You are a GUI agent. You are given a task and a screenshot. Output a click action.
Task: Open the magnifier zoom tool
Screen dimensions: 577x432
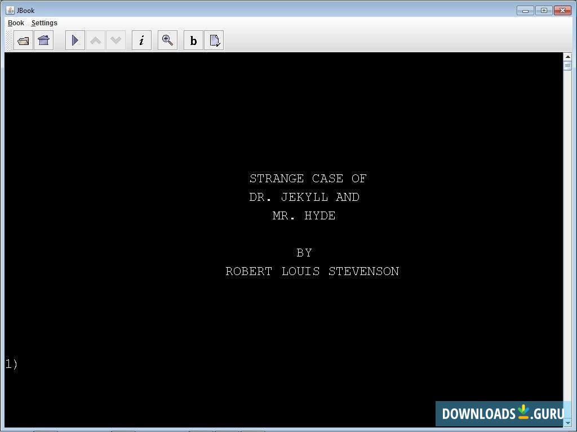167,40
